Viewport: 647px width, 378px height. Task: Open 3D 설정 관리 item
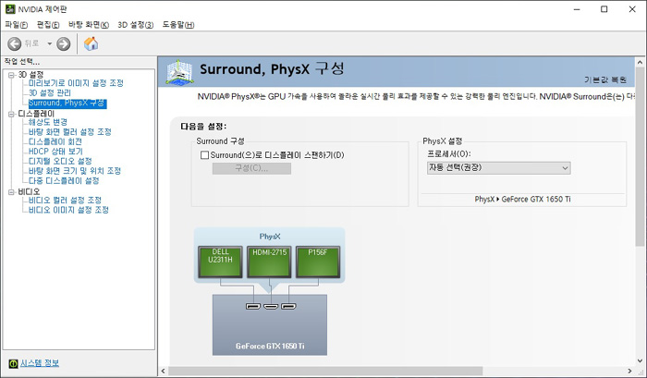pyautogui.click(x=50, y=92)
